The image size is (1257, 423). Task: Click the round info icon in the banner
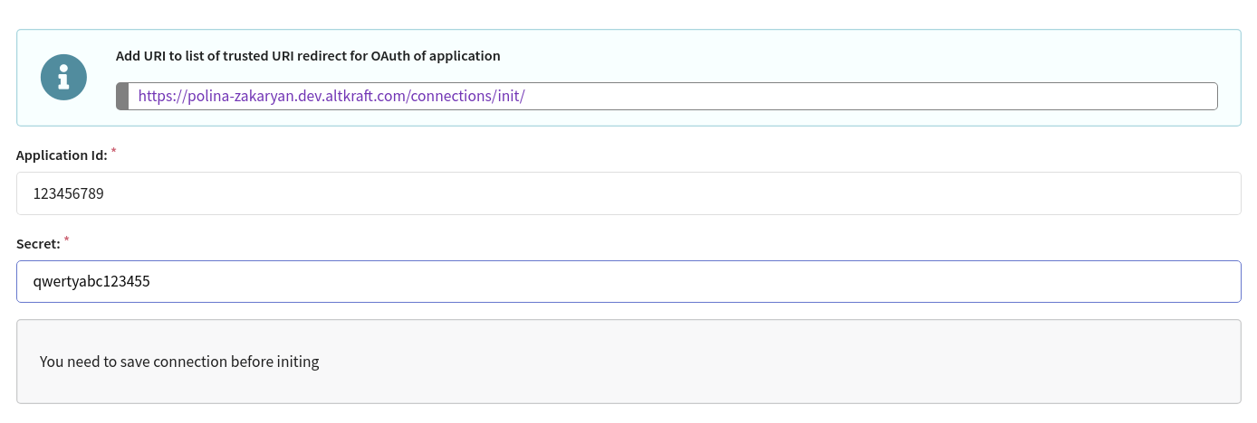click(63, 78)
